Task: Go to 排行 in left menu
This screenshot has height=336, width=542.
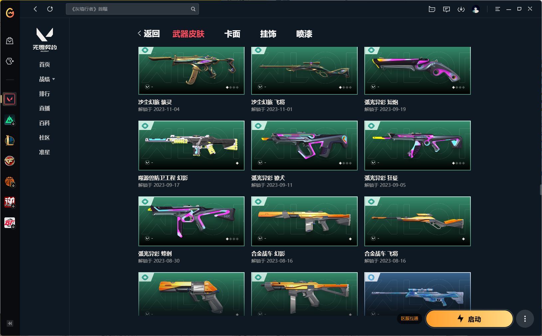Action: 45,94
